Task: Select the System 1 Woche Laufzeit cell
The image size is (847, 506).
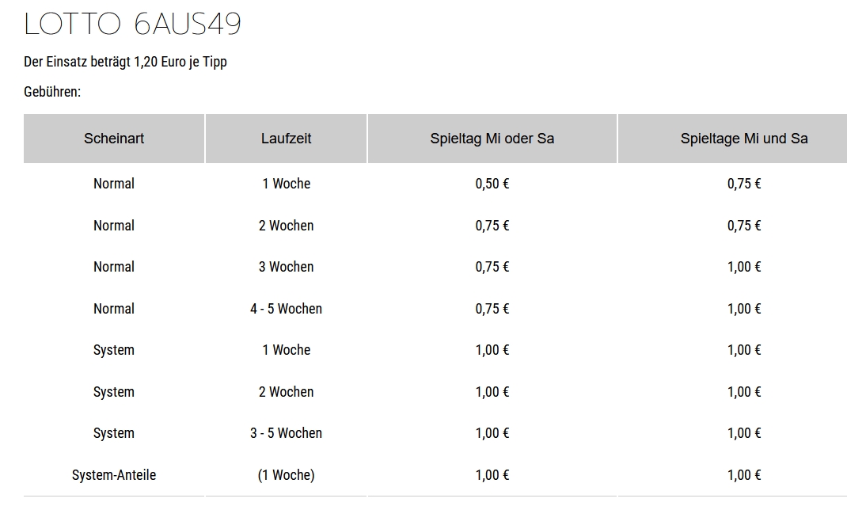Action: (x=287, y=350)
